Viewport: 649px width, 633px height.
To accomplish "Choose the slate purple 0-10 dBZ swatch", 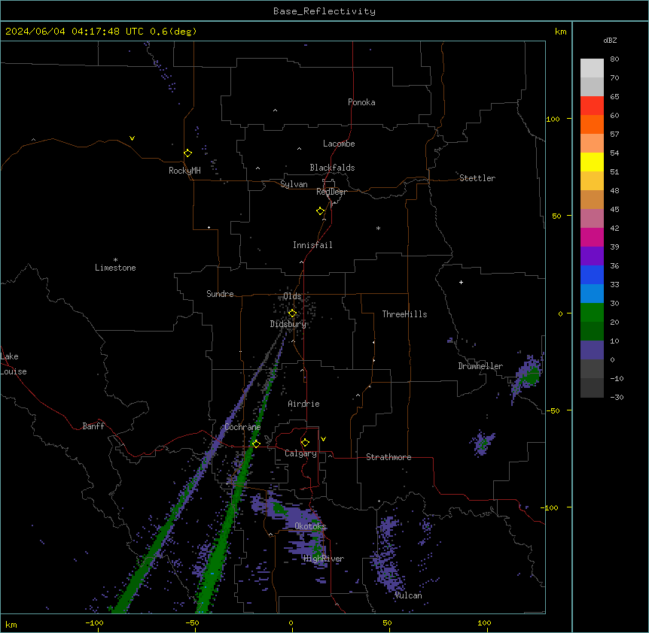I will tap(592, 350).
